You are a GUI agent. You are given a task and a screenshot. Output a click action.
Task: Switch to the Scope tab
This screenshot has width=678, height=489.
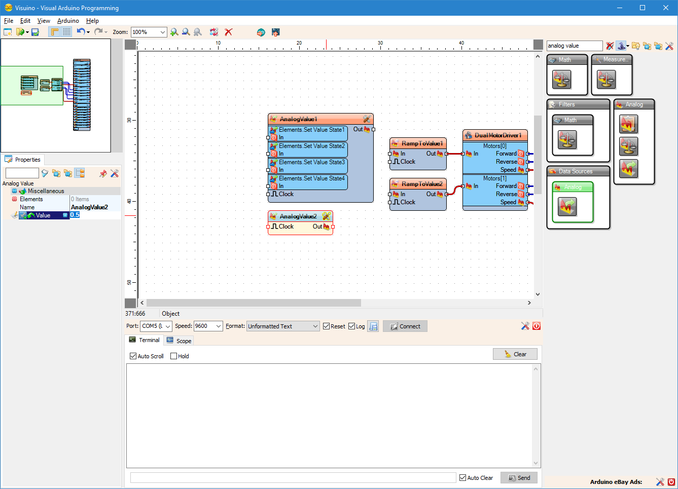[179, 340]
